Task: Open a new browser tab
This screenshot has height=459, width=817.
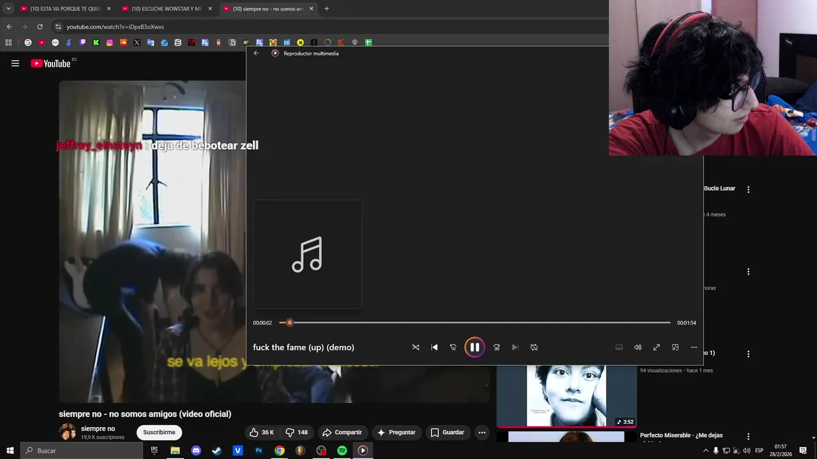Action: (327, 9)
